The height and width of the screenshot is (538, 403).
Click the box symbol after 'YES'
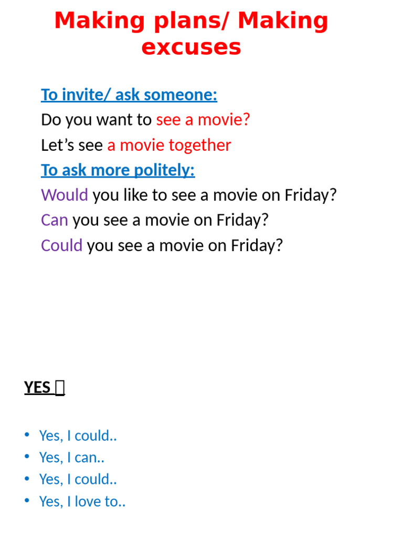point(60,388)
